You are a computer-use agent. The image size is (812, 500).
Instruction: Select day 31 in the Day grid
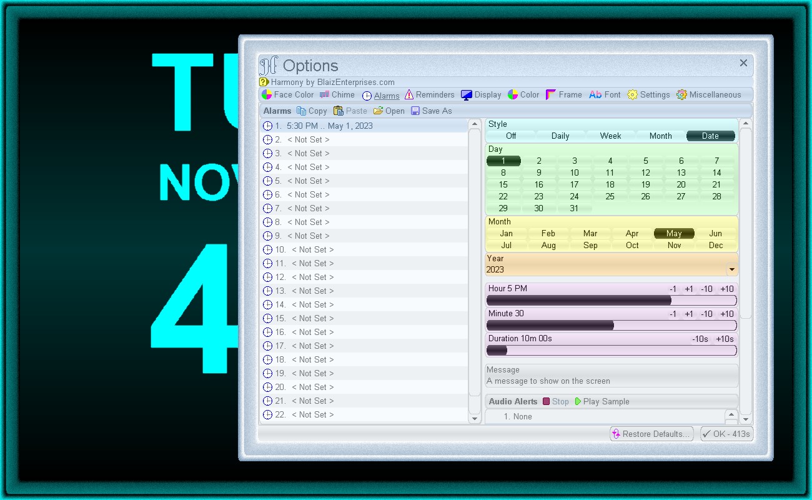point(574,208)
